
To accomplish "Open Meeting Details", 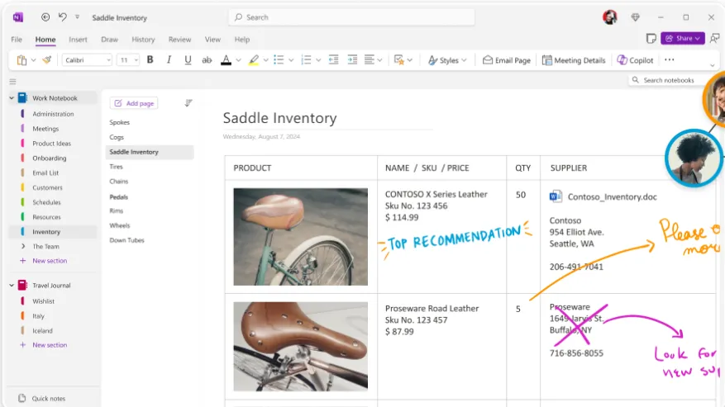I will (574, 60).
